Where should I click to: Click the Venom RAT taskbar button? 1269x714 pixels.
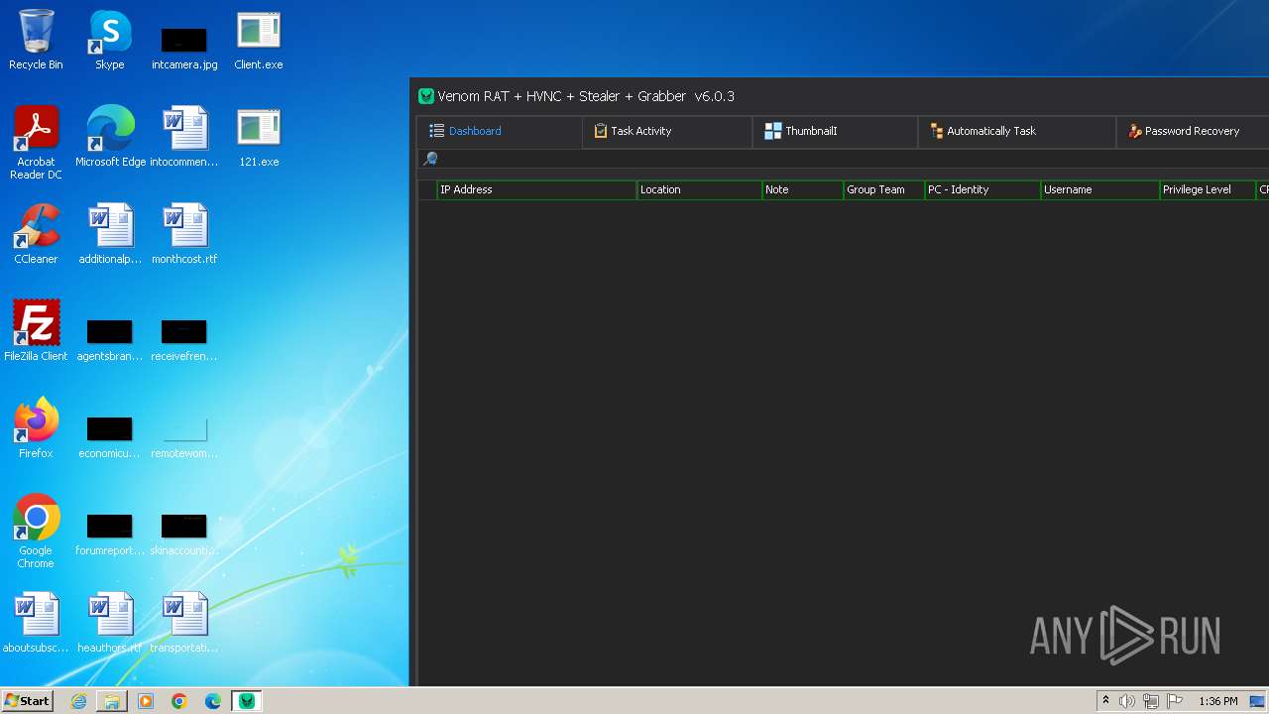(x=247, y=701)
